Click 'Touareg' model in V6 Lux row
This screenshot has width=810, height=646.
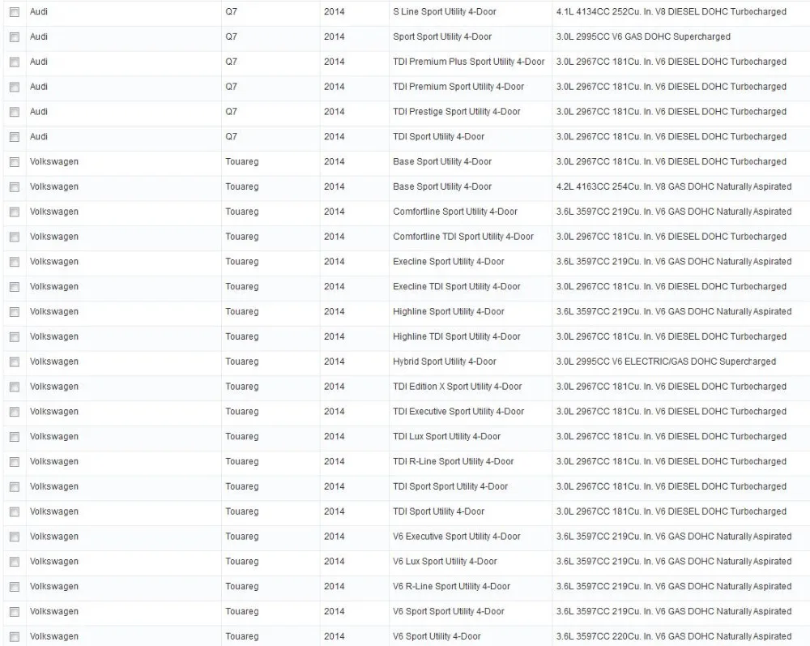pyautogui.click(x=241, y=561)
